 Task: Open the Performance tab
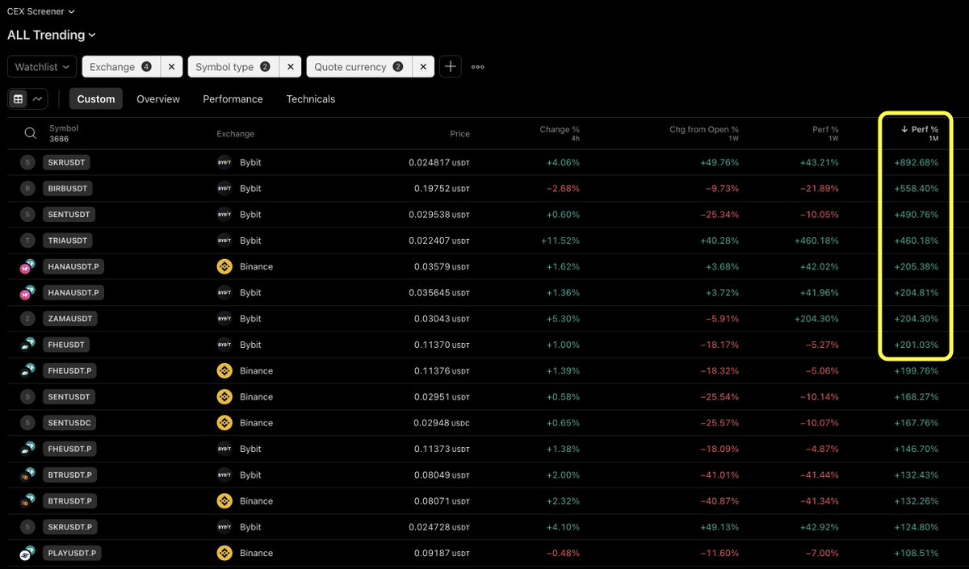(x=233, y=98)
